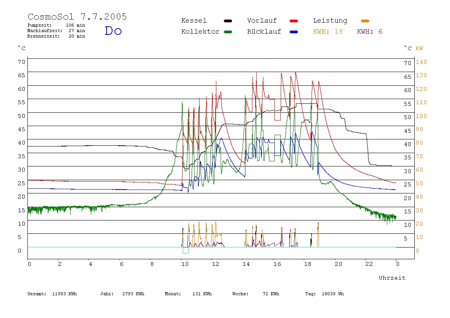Click the orange "100" power axis label
The height and width of the screenshot is (318, 450).
click(421, 116)
